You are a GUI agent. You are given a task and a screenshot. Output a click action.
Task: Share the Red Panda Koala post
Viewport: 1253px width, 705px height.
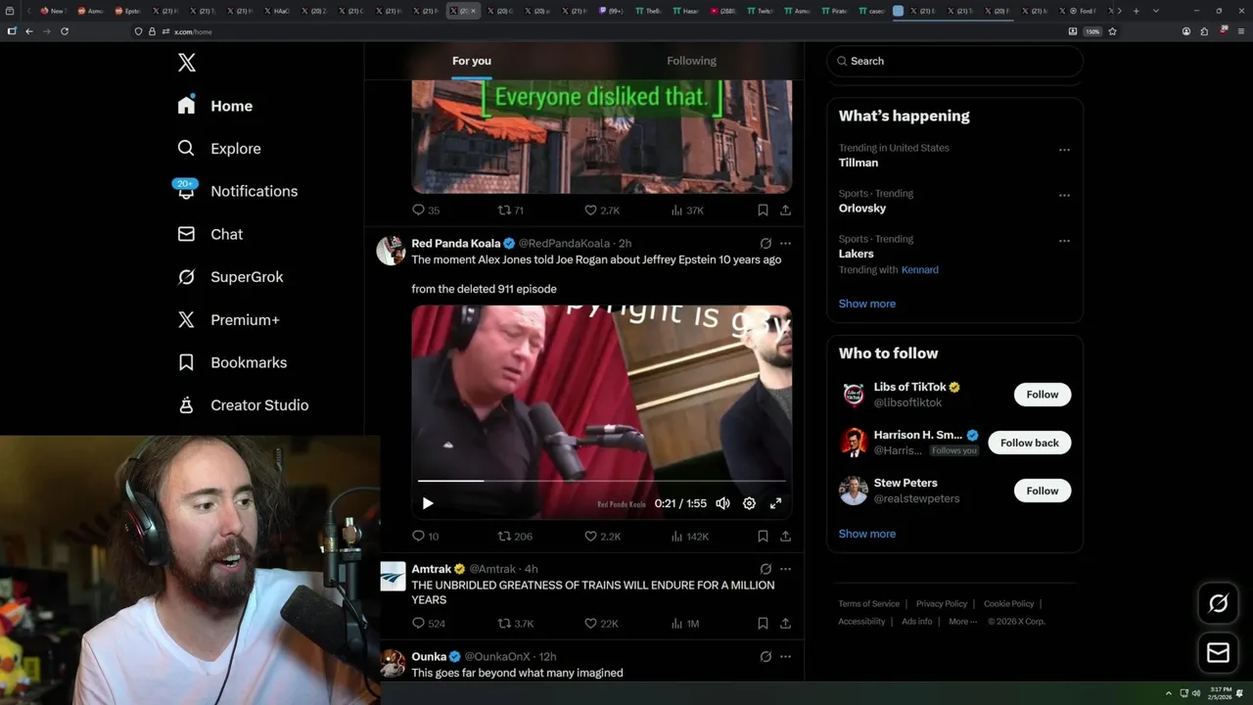785,536
